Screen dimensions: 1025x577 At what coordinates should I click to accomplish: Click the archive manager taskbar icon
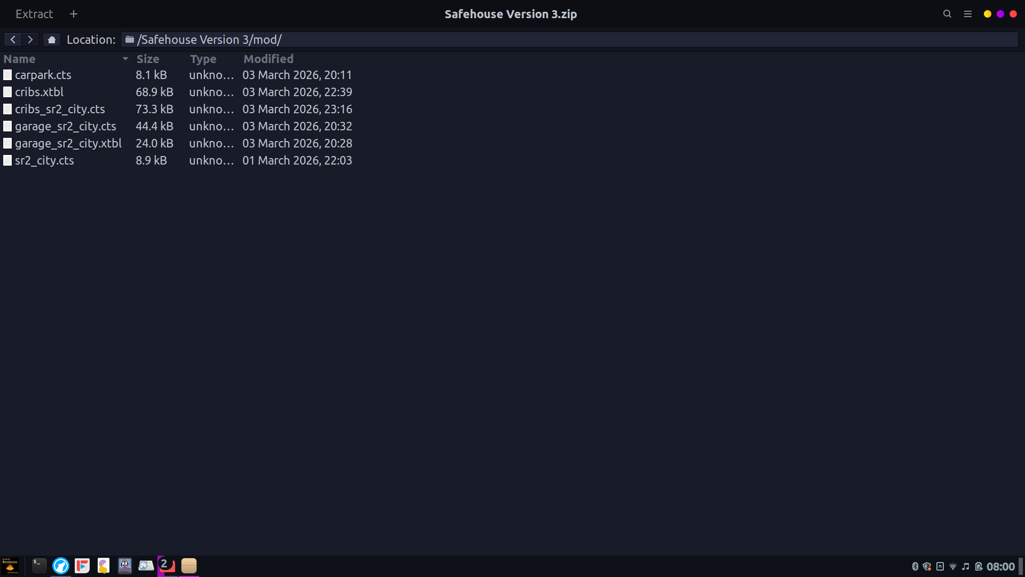[189, 566]
